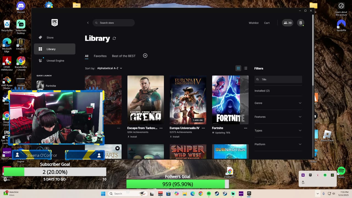352x198 pixels.
Task: Add a new collection with plus icon
Action: 145,56
